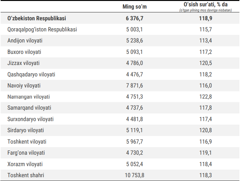Click the Namangan viloyati row label
Image resolution: width=241 pixels, height=181 pixels.
29,97
